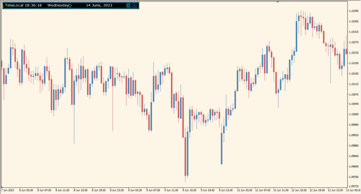
Task: Click the '9 Jun 15:30' time axis label
Action: coord(189,190)
